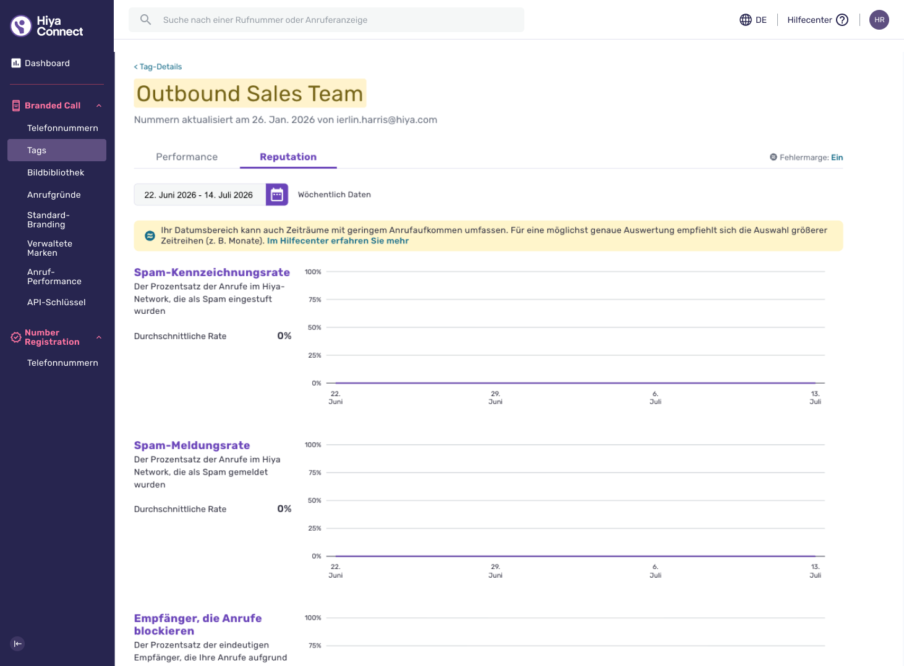Click the Dashboard chart icon
This screenshot has height=666, width=904.
tap(16, 63)
